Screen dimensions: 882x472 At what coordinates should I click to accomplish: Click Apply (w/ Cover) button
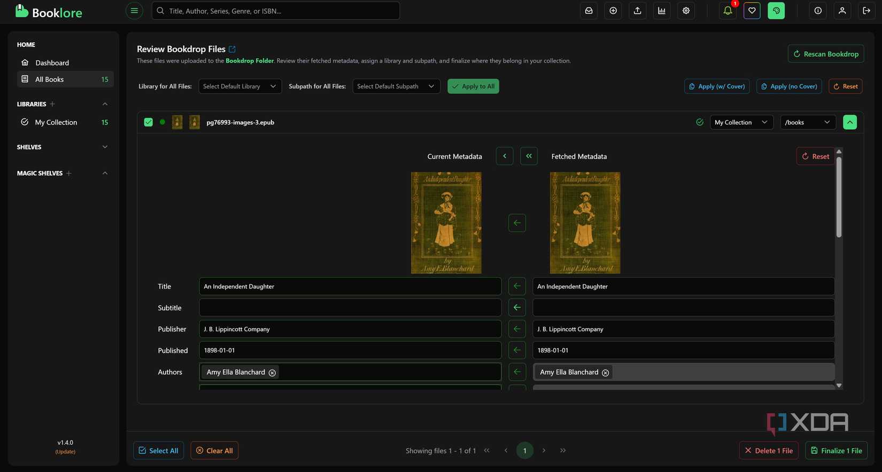[x=717, y=86]
